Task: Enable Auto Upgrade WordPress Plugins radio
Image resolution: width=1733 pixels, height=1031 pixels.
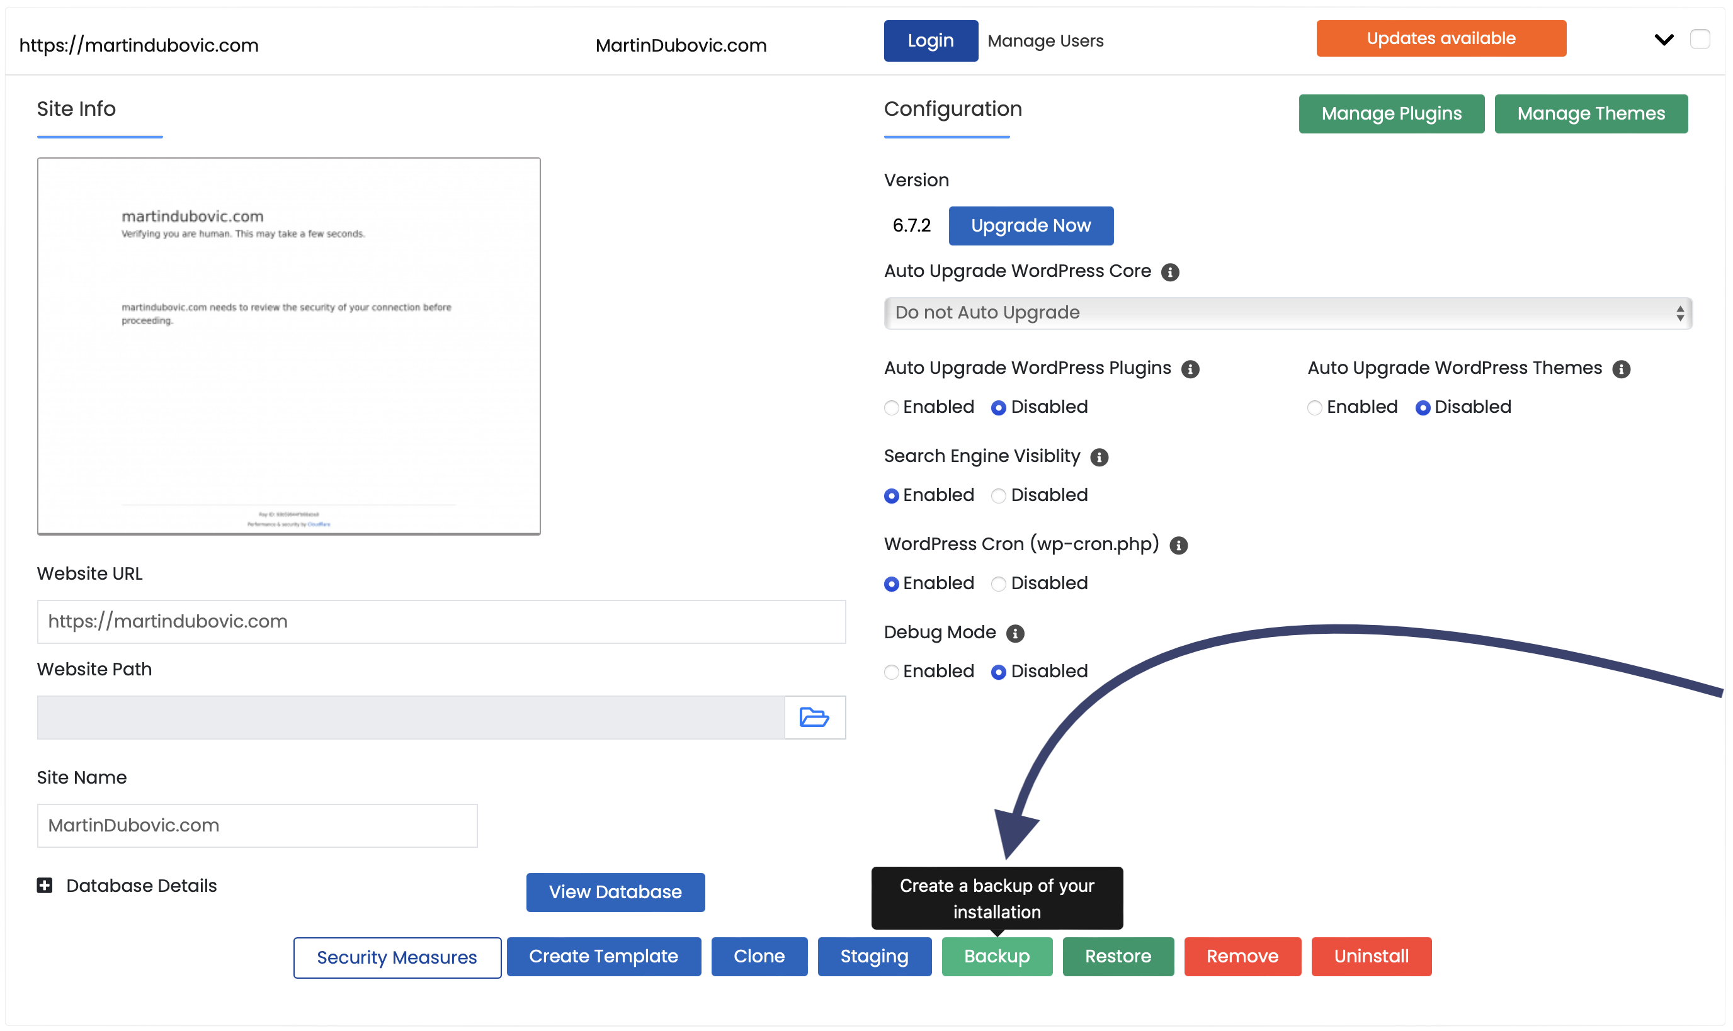Action: 892,408
